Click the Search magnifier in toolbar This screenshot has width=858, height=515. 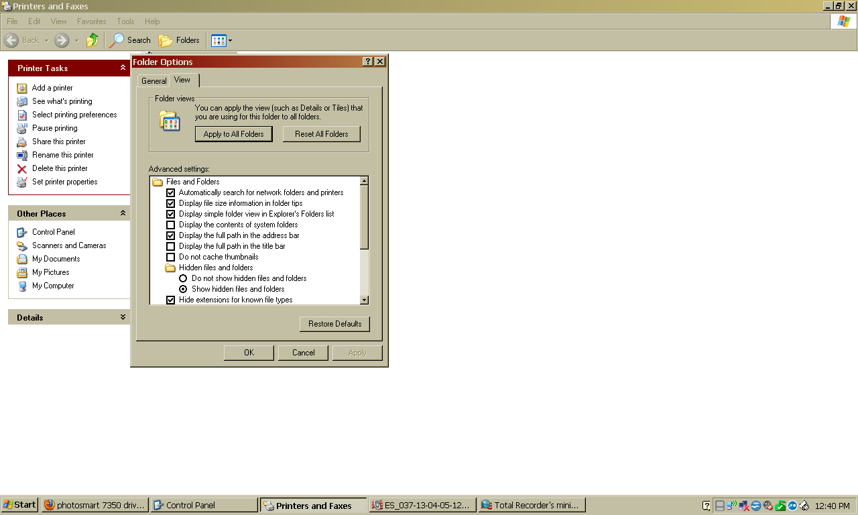118,40
